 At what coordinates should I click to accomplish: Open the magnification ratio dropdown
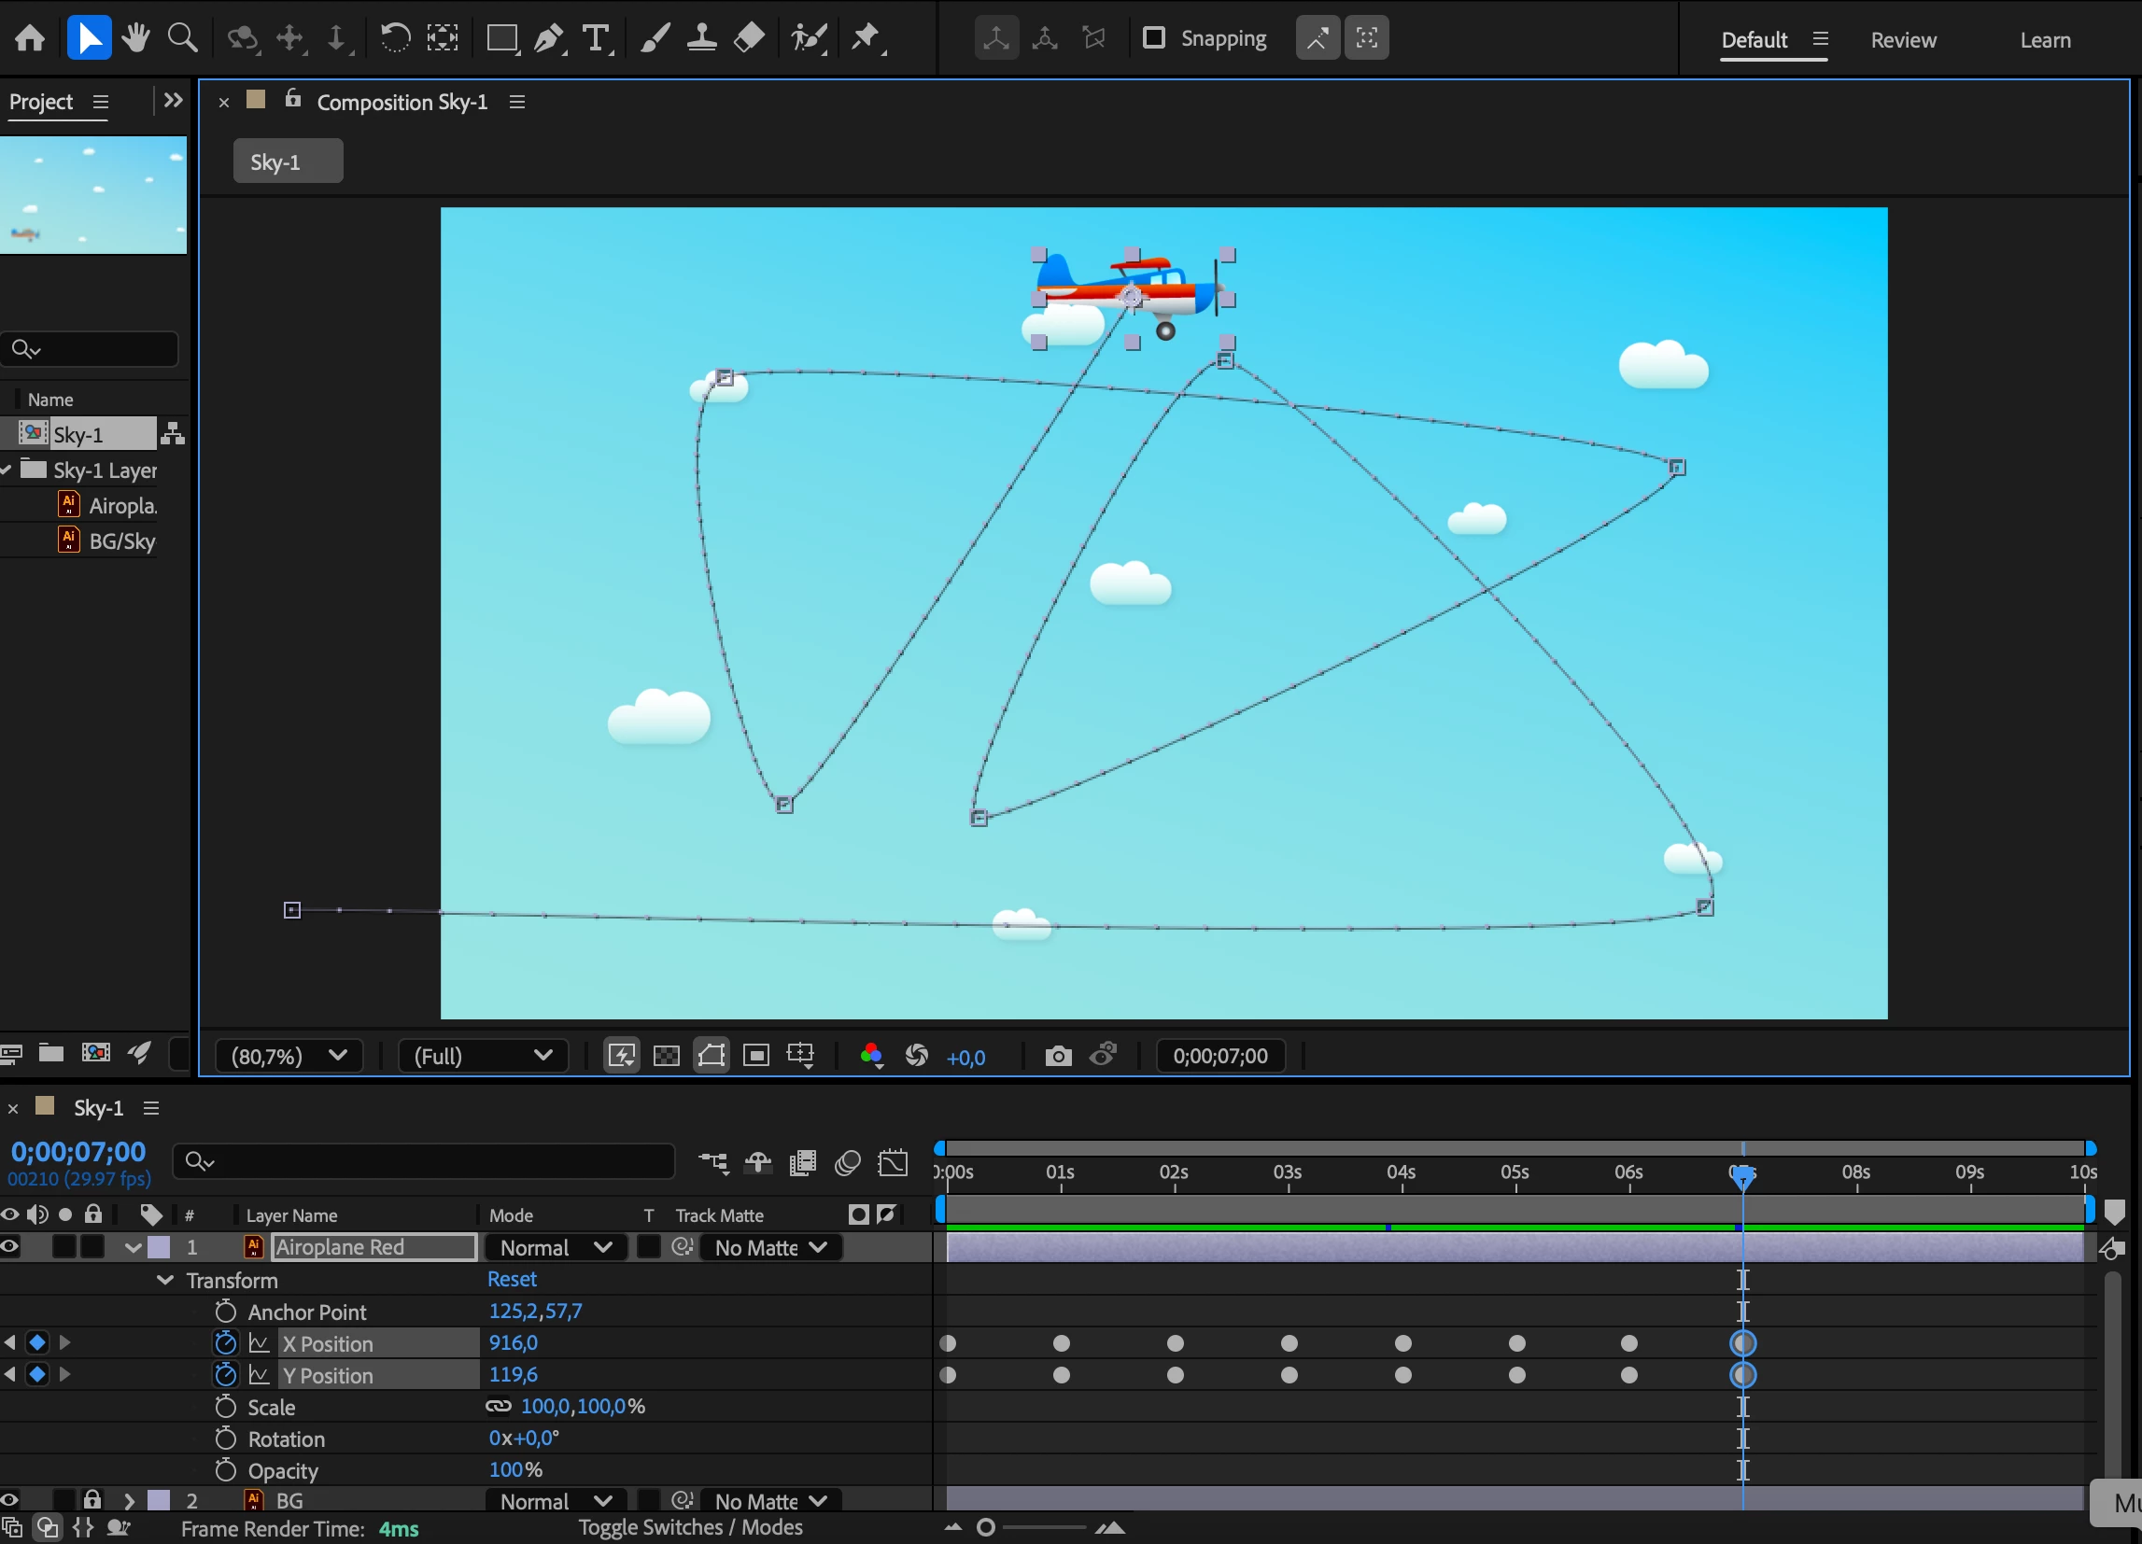[x=288, y=1056]
